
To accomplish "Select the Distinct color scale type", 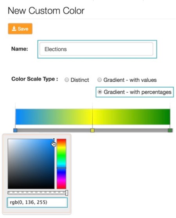I will (x=66, y=80).
